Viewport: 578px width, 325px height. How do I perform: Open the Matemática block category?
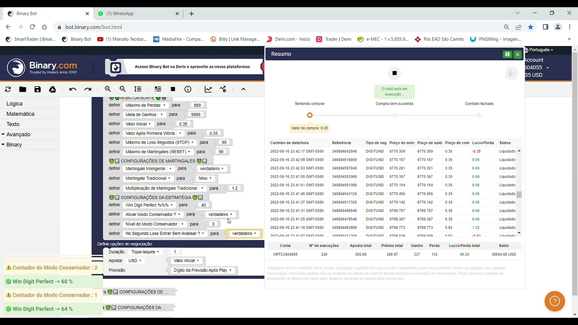(20, 114)
